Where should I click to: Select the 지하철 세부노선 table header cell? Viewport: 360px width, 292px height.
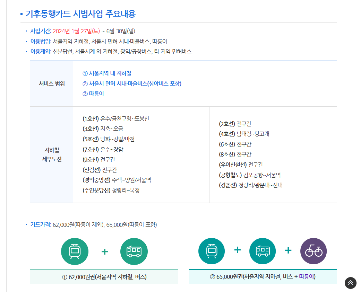[x=51, y=154]
